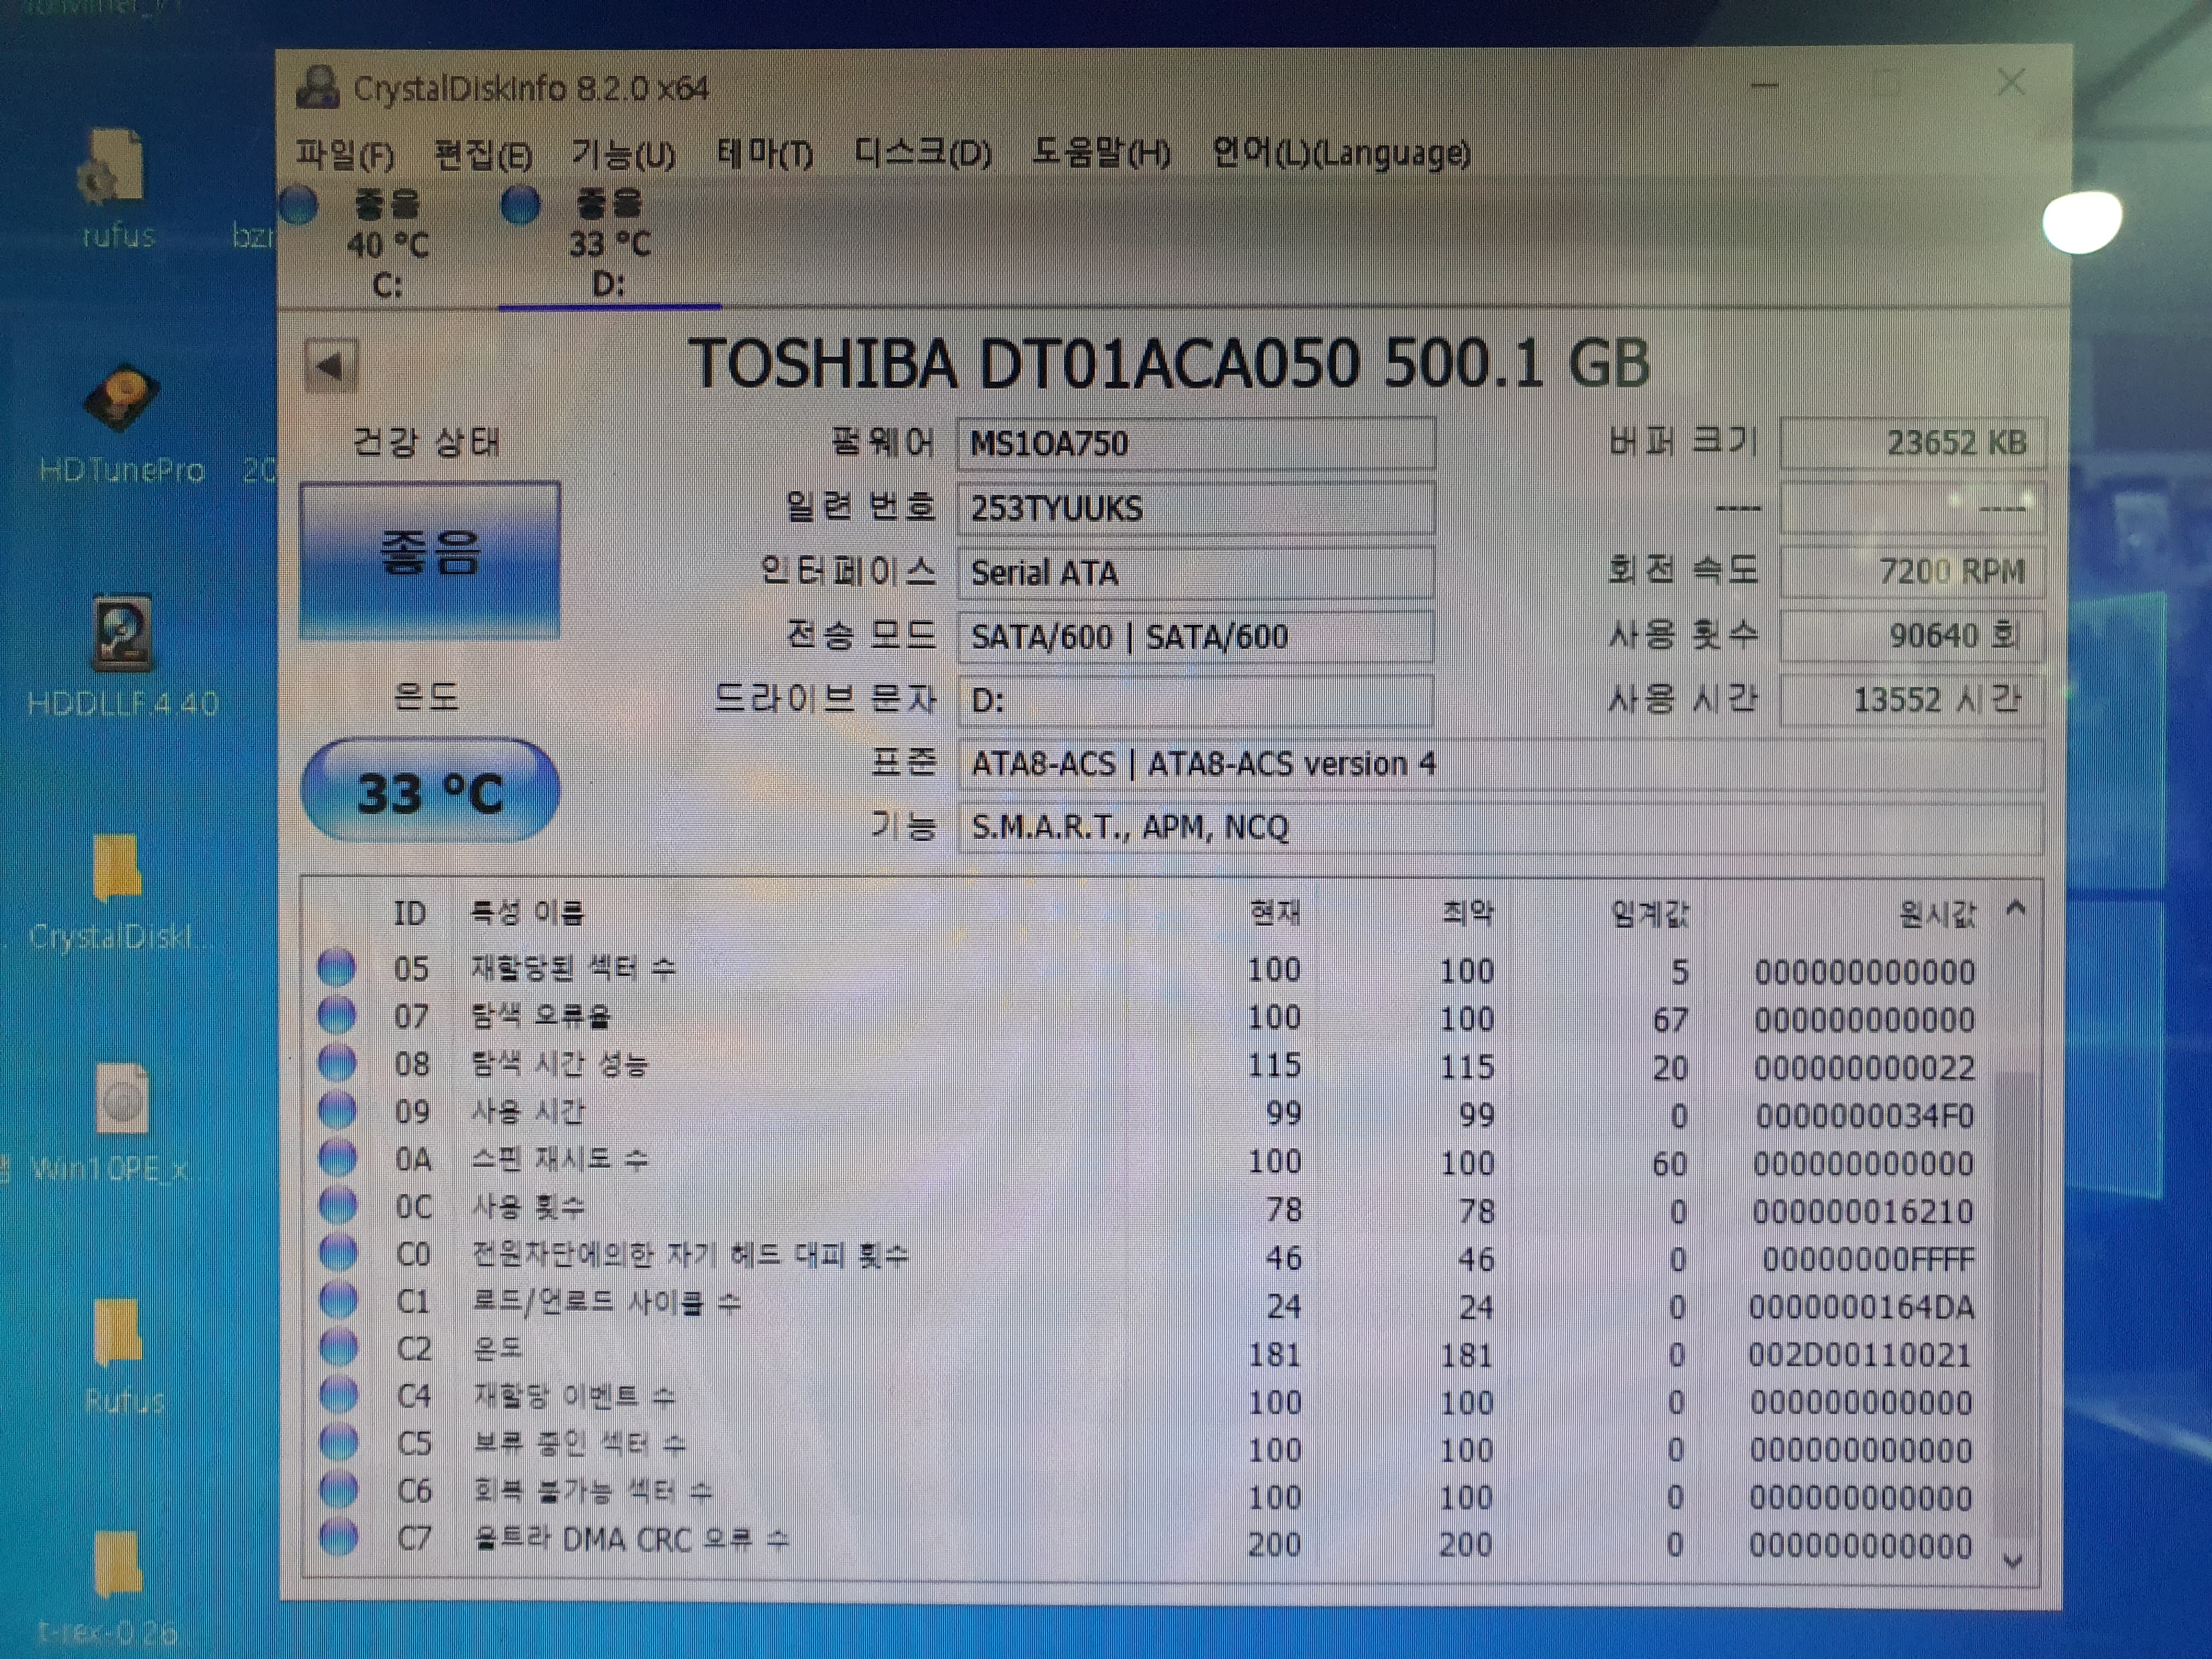Click the status icon of row C0
This screenshot has width=2212, height=1659.
(x=338, y=1253)
